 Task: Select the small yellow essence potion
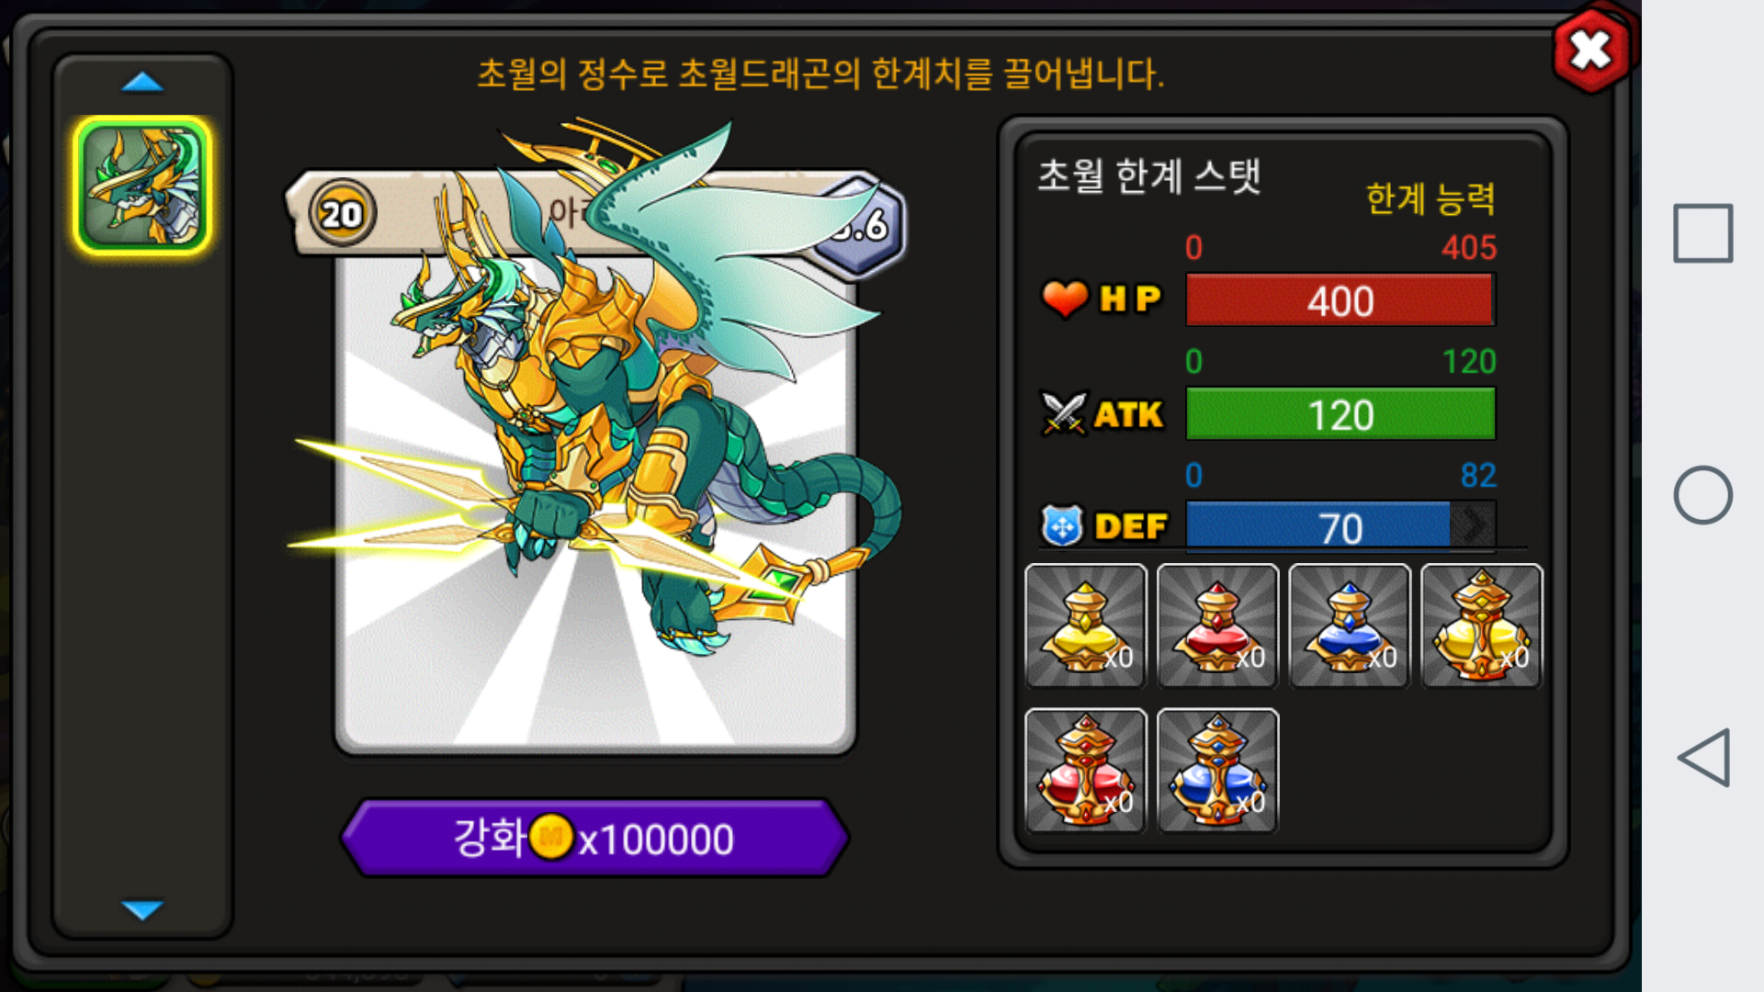(1086, 626)
